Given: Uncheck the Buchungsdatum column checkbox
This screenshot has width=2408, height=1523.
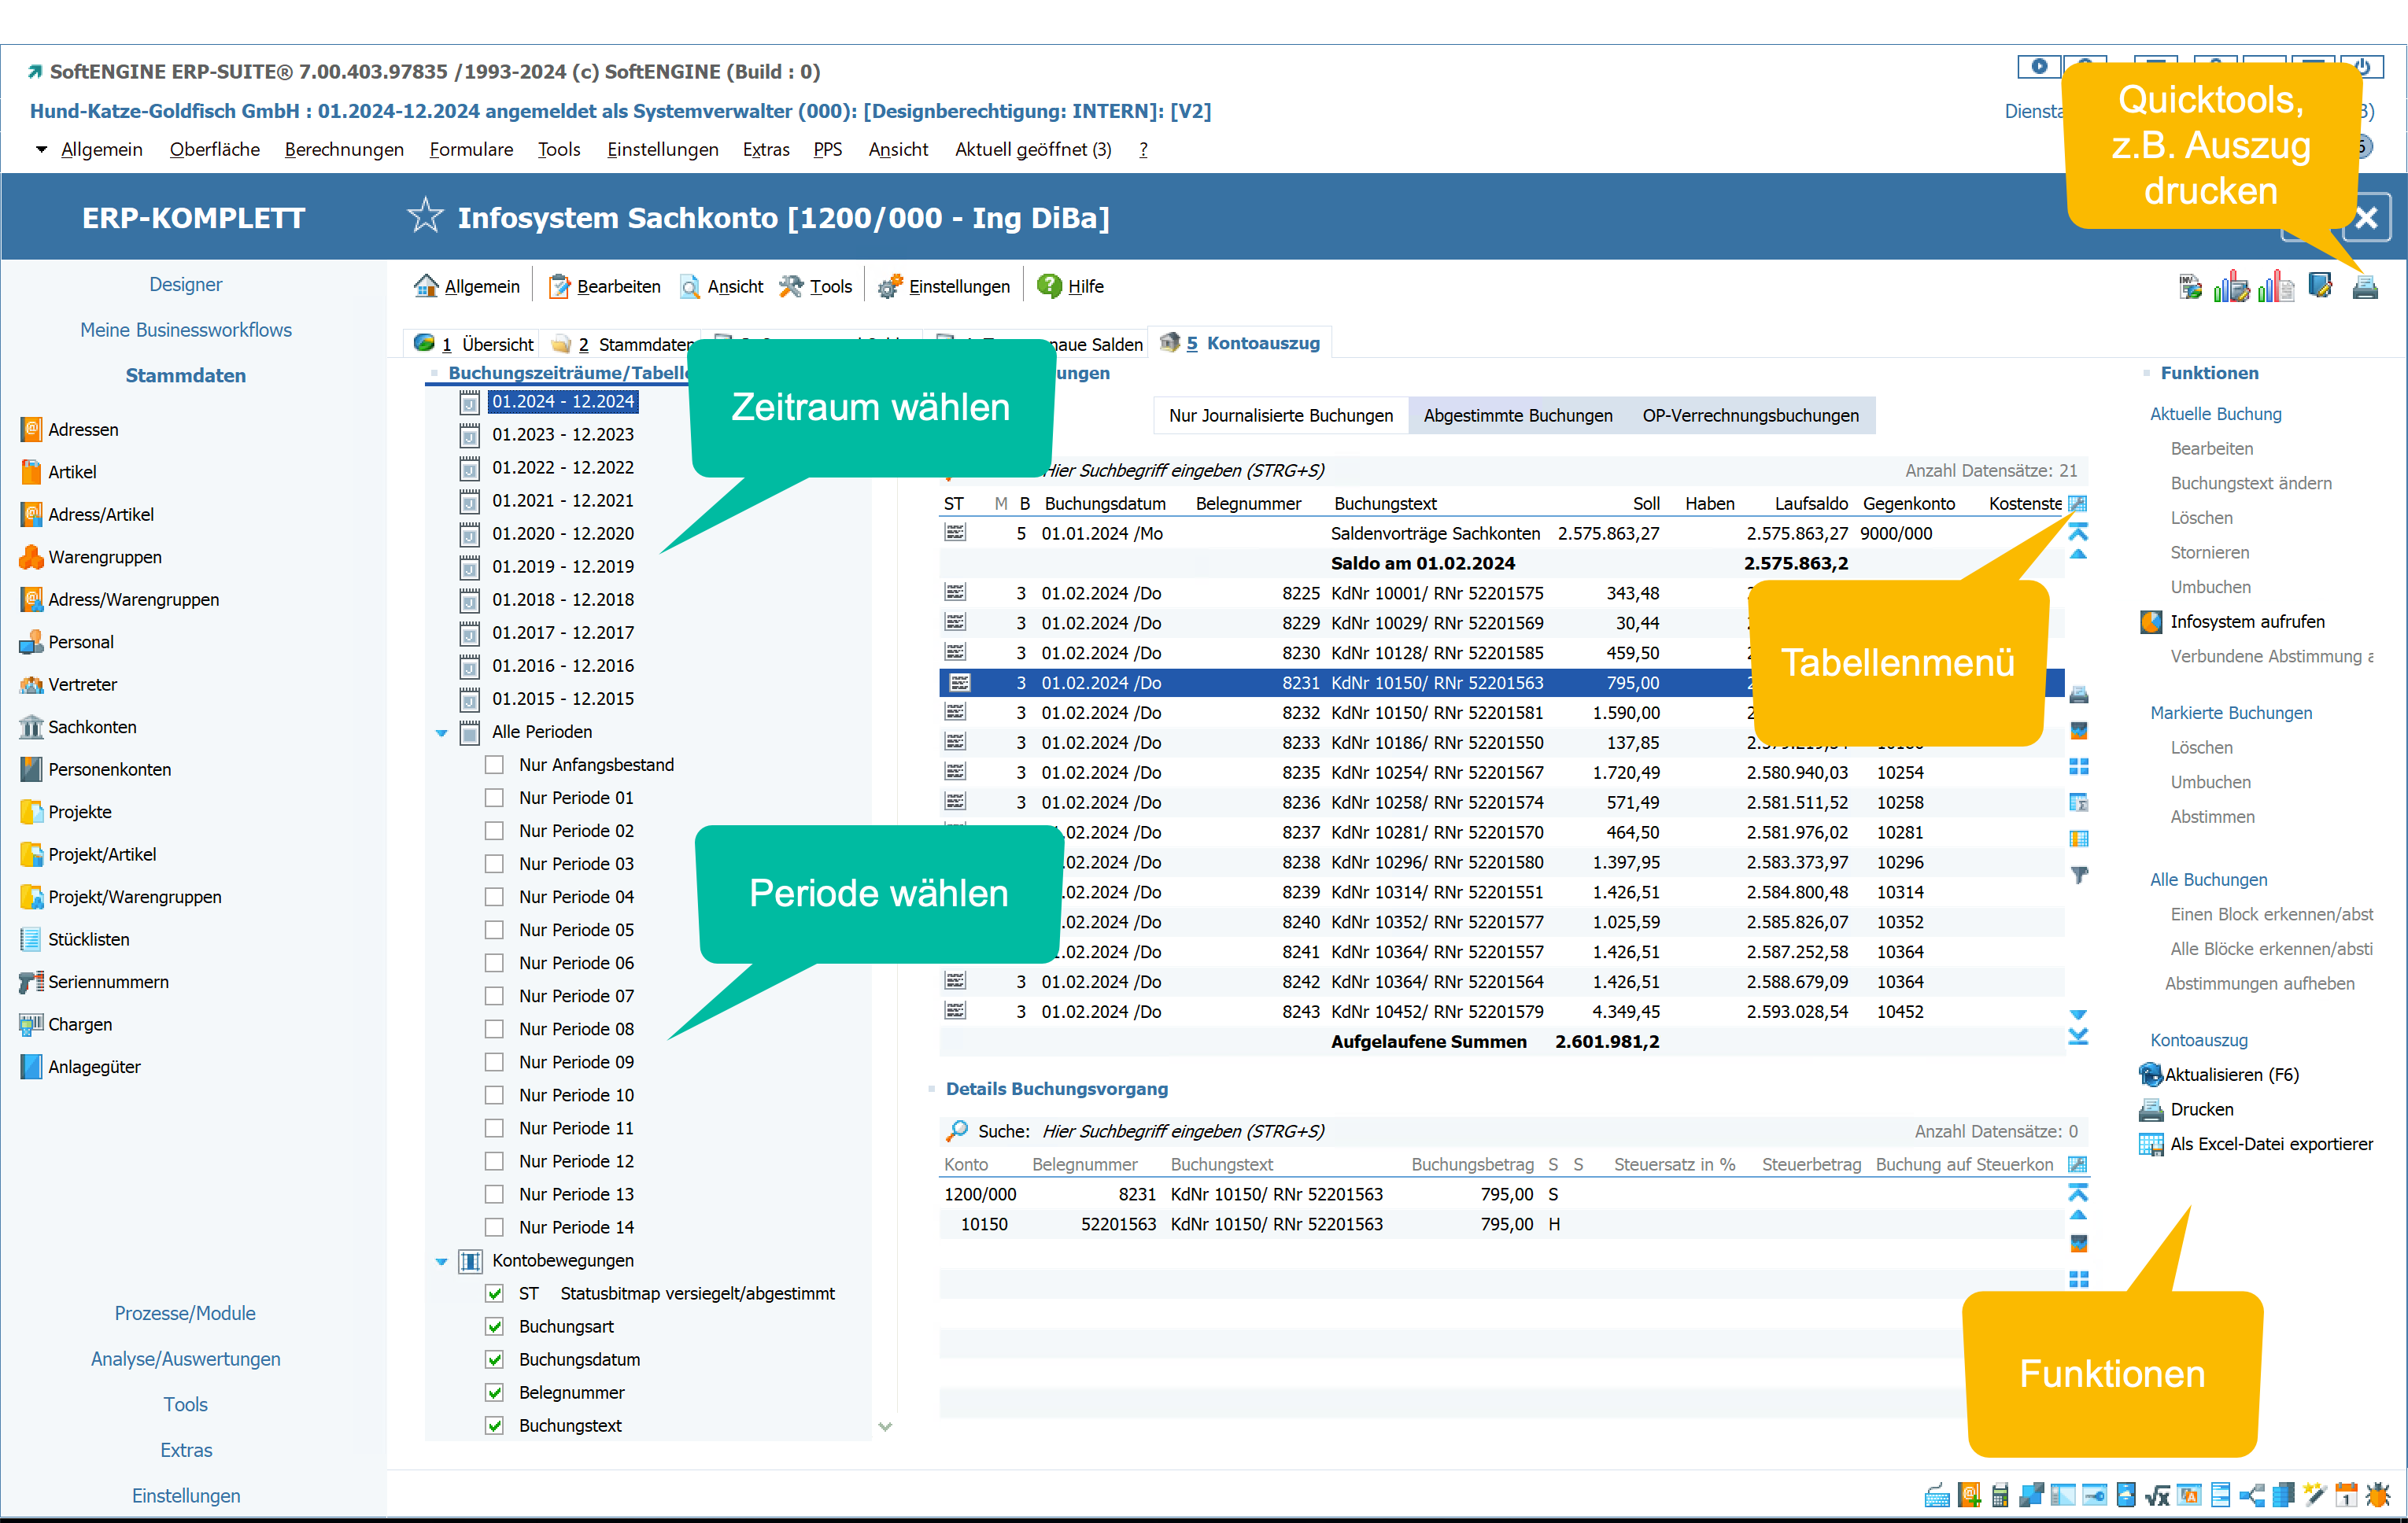Looking at the screenshot, I should coord(494,1359).
